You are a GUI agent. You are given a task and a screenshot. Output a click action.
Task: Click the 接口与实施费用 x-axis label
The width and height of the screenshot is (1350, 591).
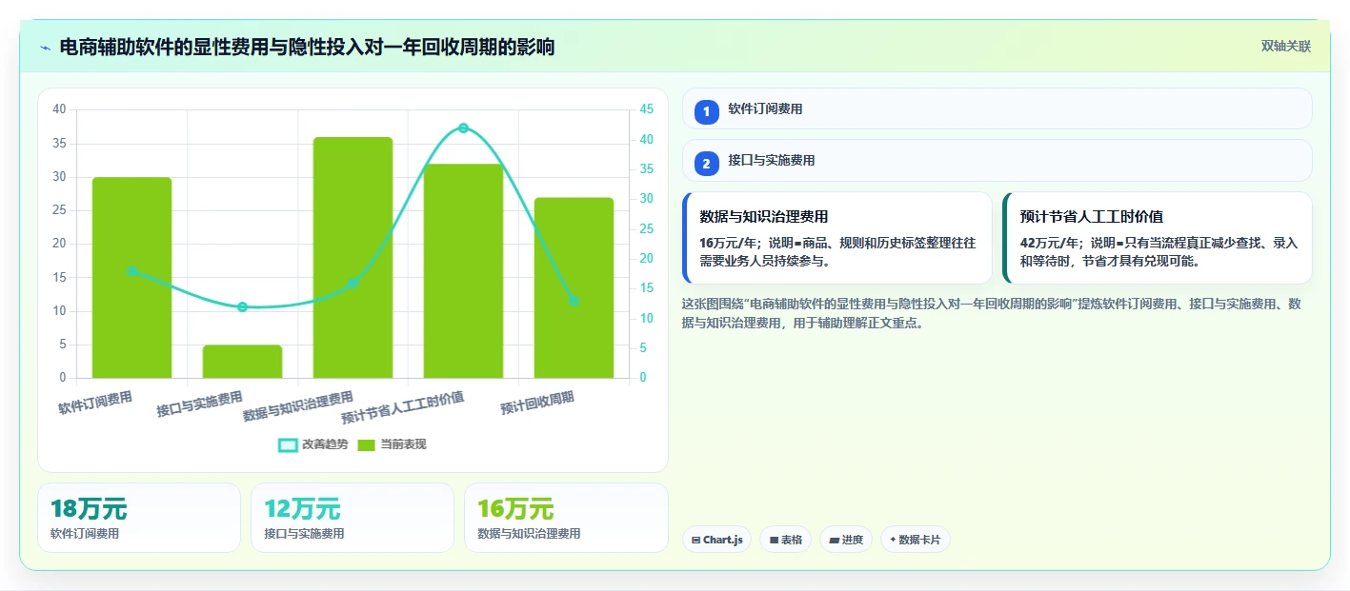tap(200, 404)
